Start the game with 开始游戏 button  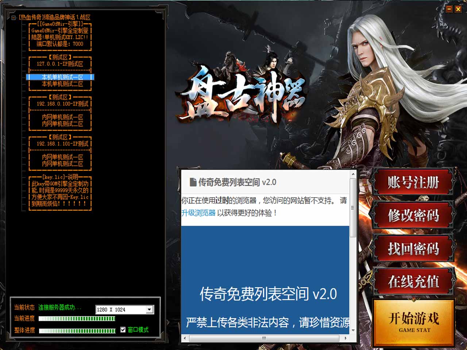pos(414,322)
